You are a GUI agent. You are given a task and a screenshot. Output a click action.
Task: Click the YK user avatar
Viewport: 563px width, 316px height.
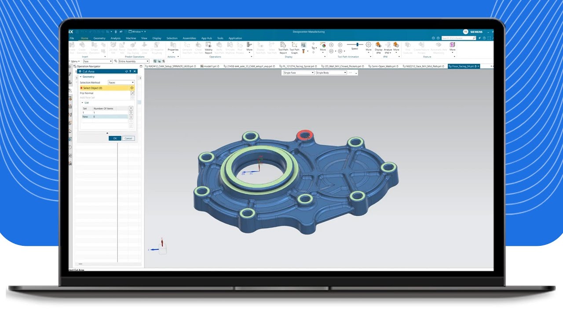point(466,32)
